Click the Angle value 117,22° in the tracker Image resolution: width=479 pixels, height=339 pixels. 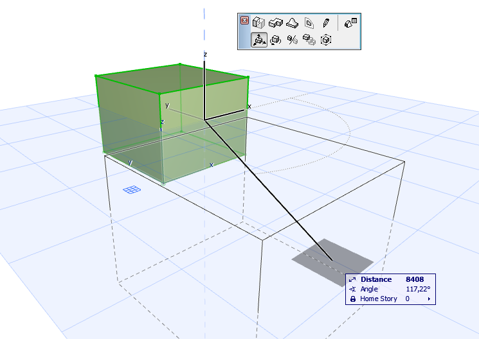[418, 289]
